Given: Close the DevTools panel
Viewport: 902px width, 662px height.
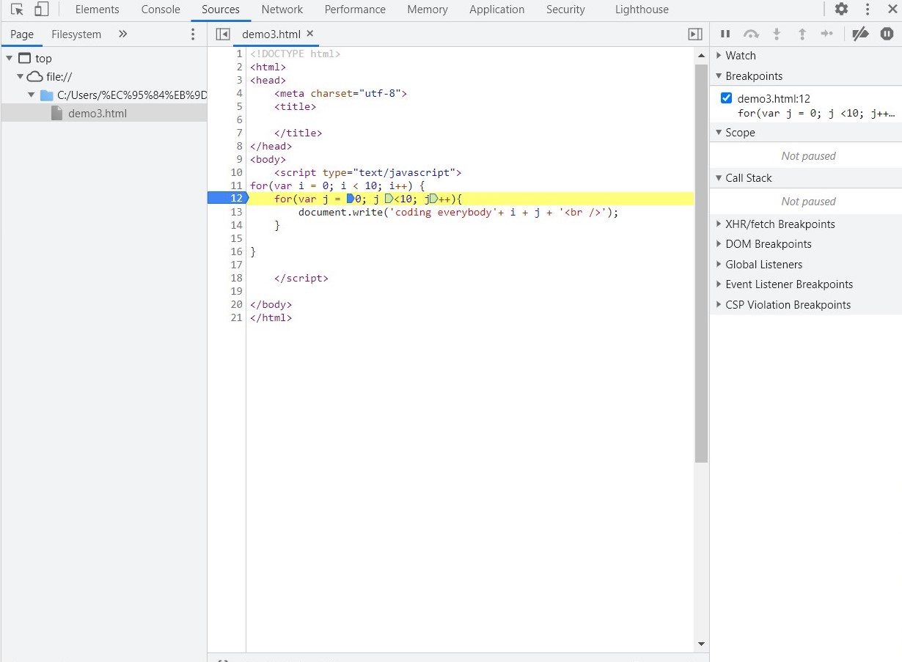Looking at the screenshot, I should (x=892, y=10).
